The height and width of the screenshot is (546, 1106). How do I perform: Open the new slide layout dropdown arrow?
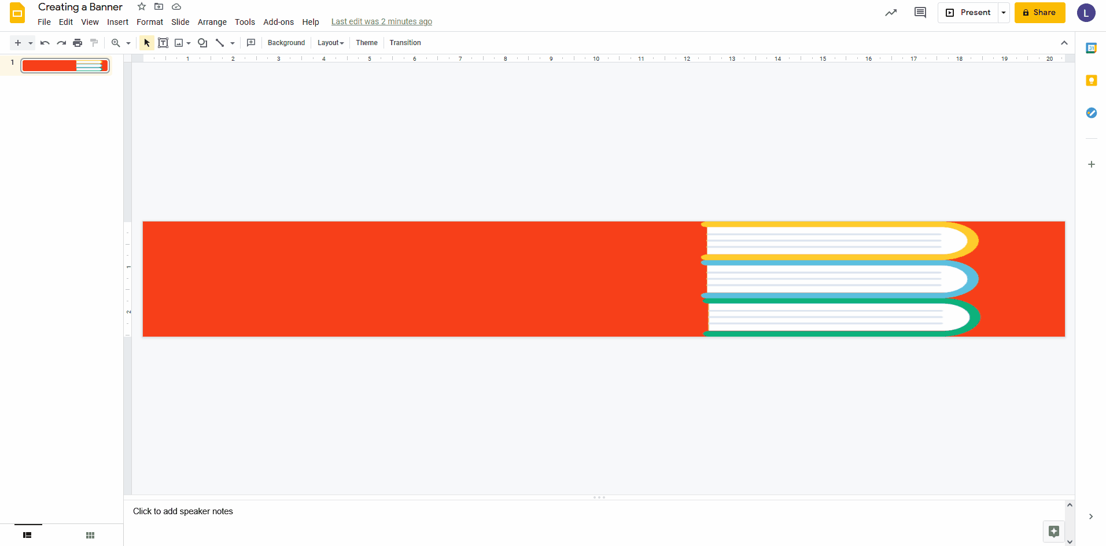(31, 42)
